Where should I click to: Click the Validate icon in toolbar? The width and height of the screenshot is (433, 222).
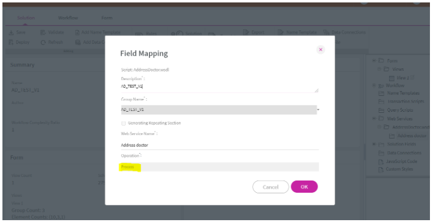point(43,32)
